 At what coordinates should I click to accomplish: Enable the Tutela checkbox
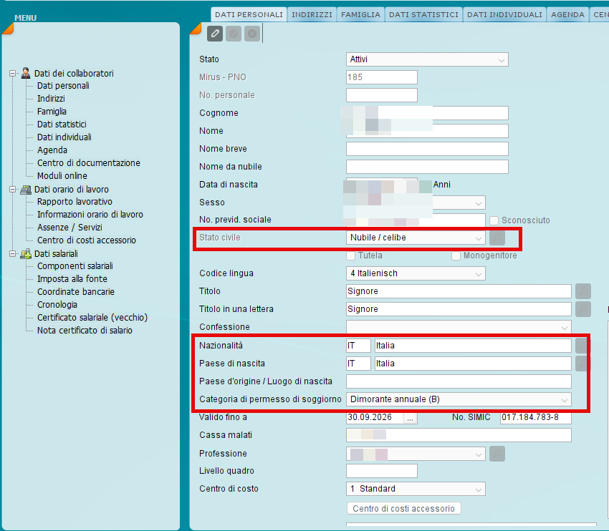click(350, 255)
